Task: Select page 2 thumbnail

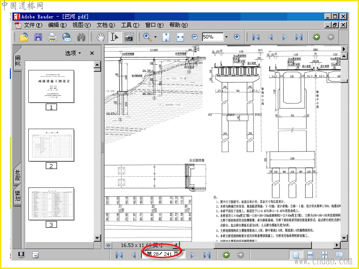Action: (51, 145)
